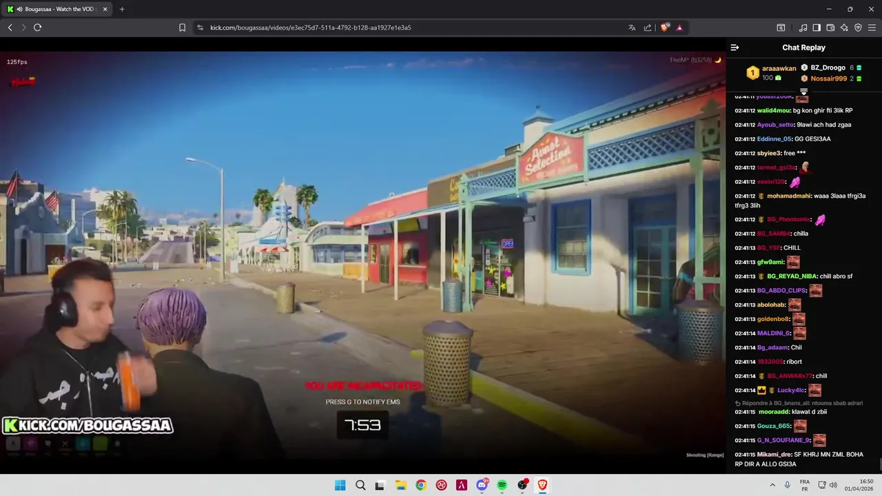
Task: Click username BG_ABDO_CLIPS in chat
Action: click(x=781, y=291)
